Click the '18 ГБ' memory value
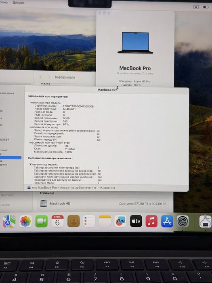 [x=137, y=85]
